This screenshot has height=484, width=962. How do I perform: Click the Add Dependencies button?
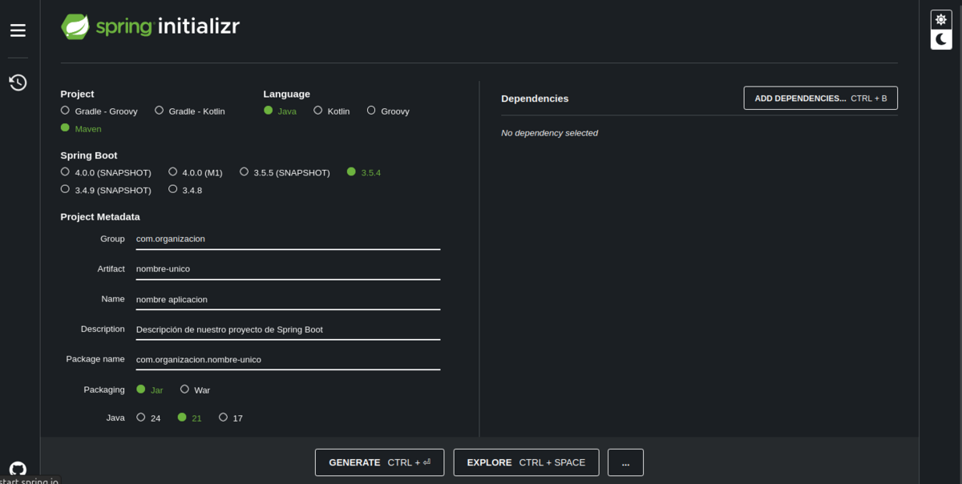(x=821, y=98)
